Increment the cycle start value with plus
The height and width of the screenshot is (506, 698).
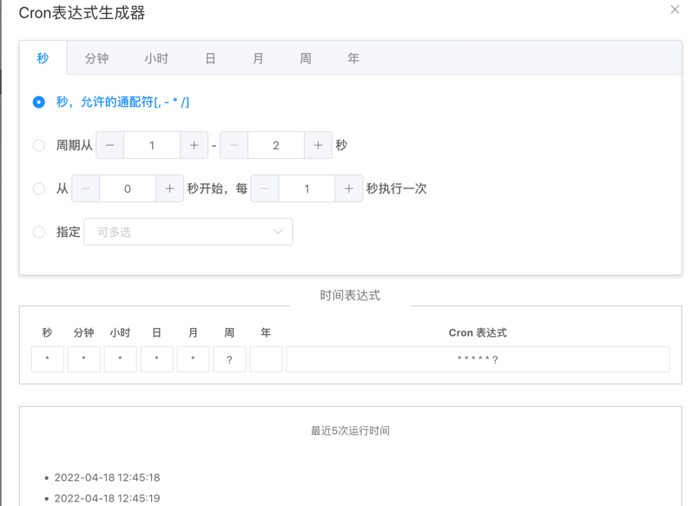(193, 145)
